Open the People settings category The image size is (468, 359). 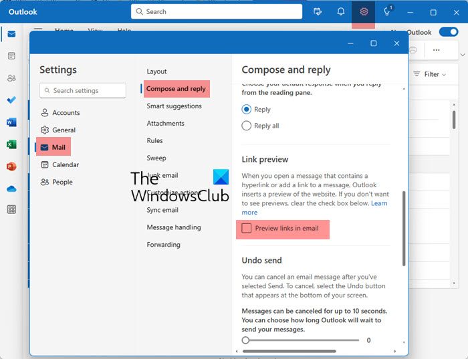click(57, 182)
